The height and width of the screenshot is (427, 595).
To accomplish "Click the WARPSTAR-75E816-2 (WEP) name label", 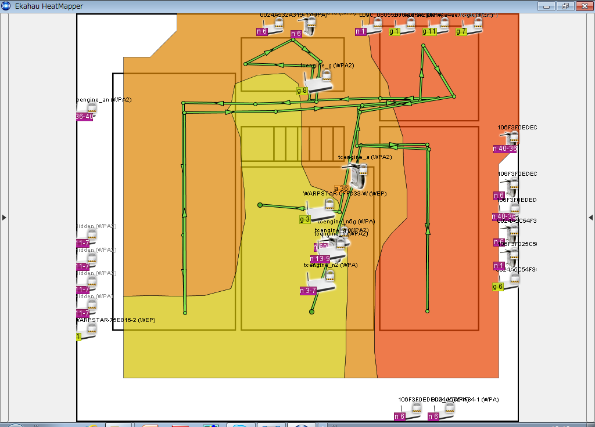I will (x=116, y=320).
